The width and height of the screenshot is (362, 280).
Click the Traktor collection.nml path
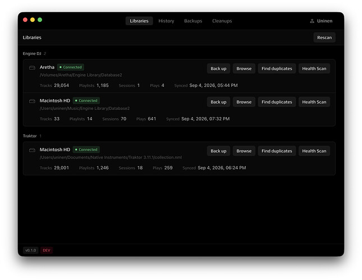(x=111, y=157)
